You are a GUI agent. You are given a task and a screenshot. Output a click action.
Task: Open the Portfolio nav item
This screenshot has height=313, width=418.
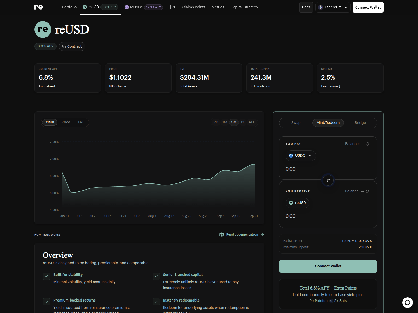point(69,7)
